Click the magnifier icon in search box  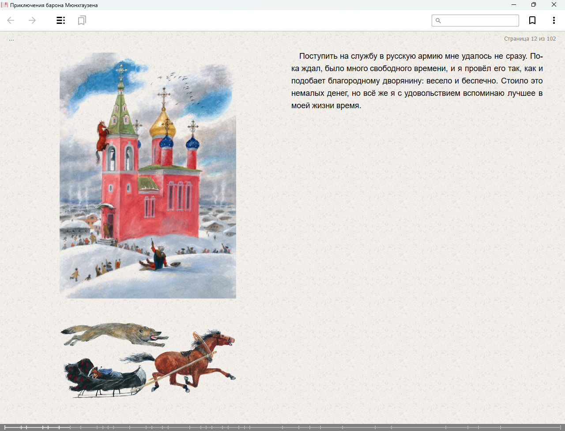(438, 21)
